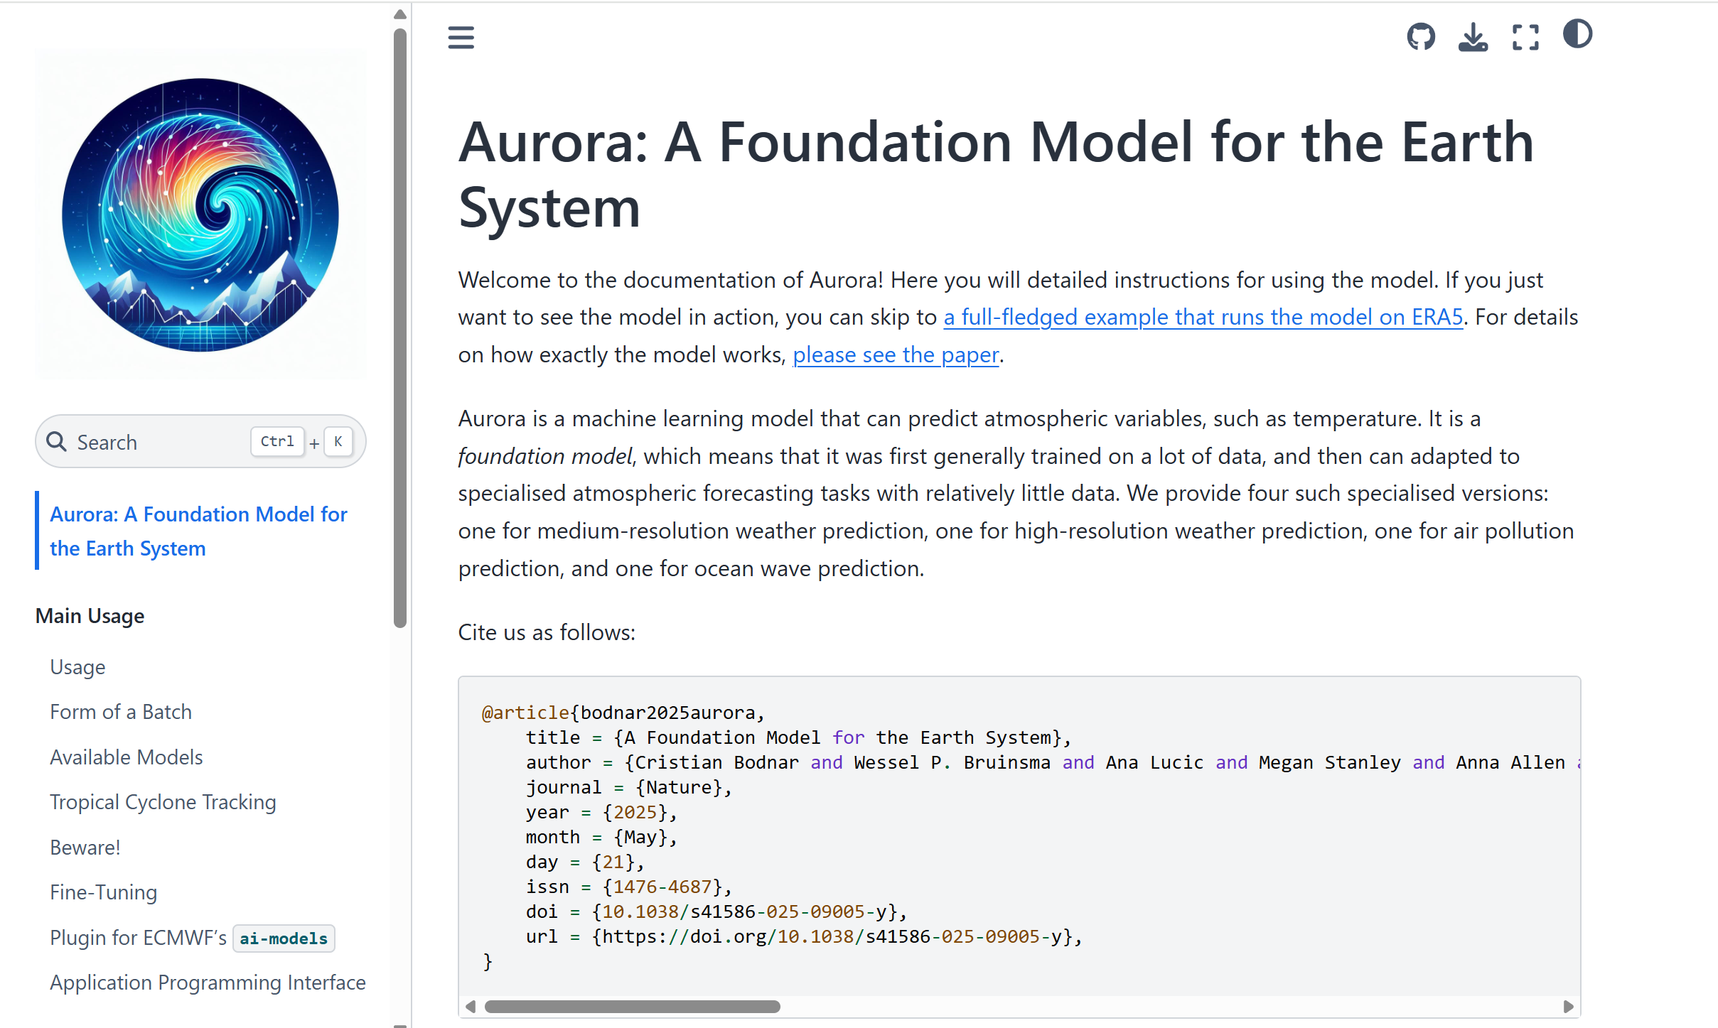Image resolution: width=1718 pixels, height=1028 pixels.
Task: Go to Form of a Batch page
Action: (121, 712)
